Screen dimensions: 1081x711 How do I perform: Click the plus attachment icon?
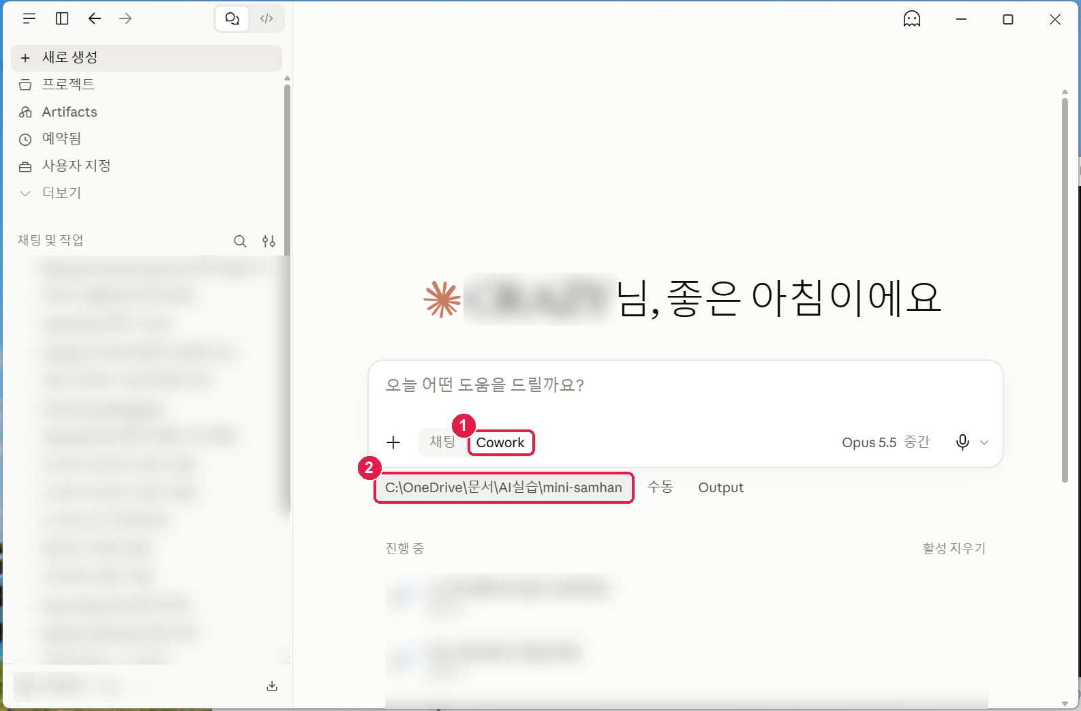pyautogui.click(x=393, y=442)
